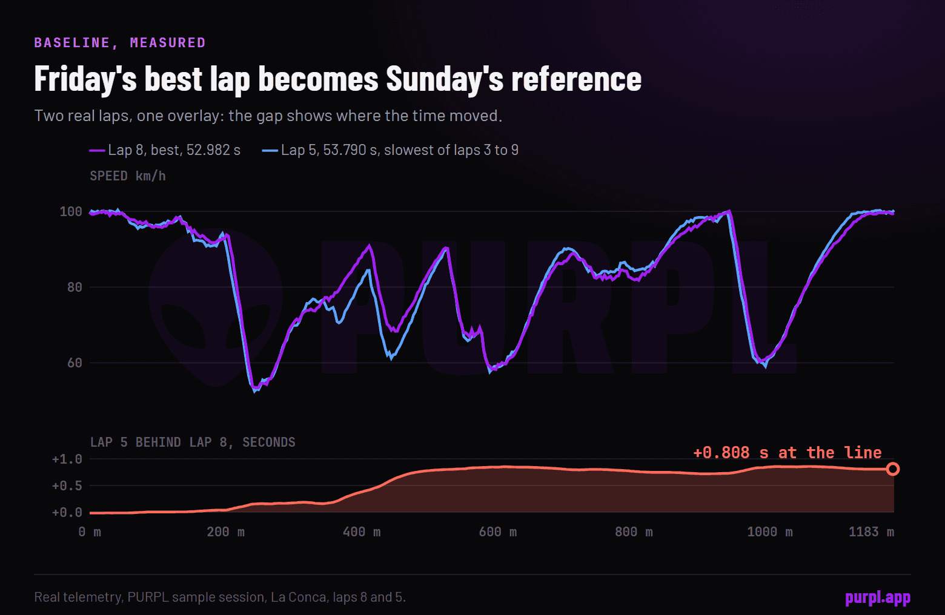Click the "400 m" distance label
The height and width of the screenshot is (615, 945).
pyautogui.click(x=362, y=532)
